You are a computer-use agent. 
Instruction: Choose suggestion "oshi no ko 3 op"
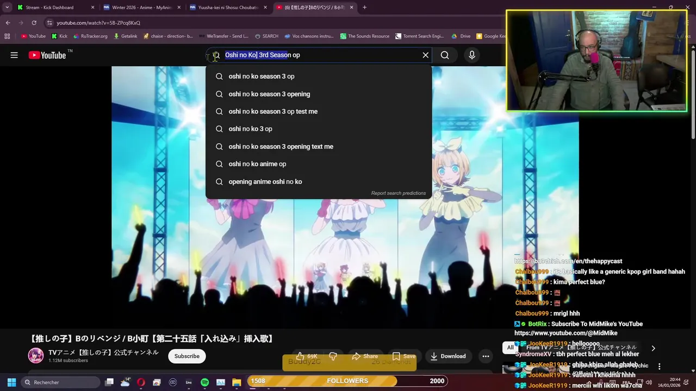click(319, 129)
